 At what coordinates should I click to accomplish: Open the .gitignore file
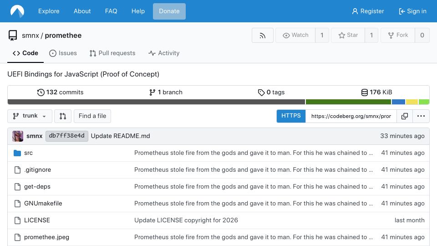point(38,170)
